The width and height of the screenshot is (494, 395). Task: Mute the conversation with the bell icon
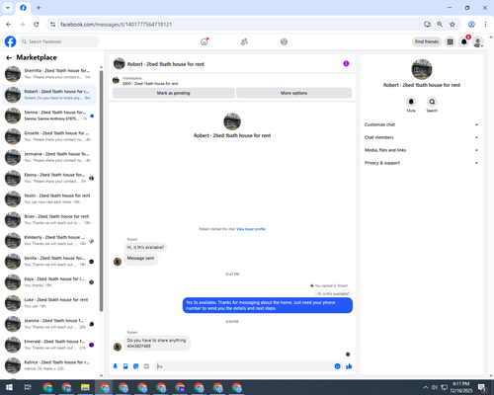coord(411,102)
